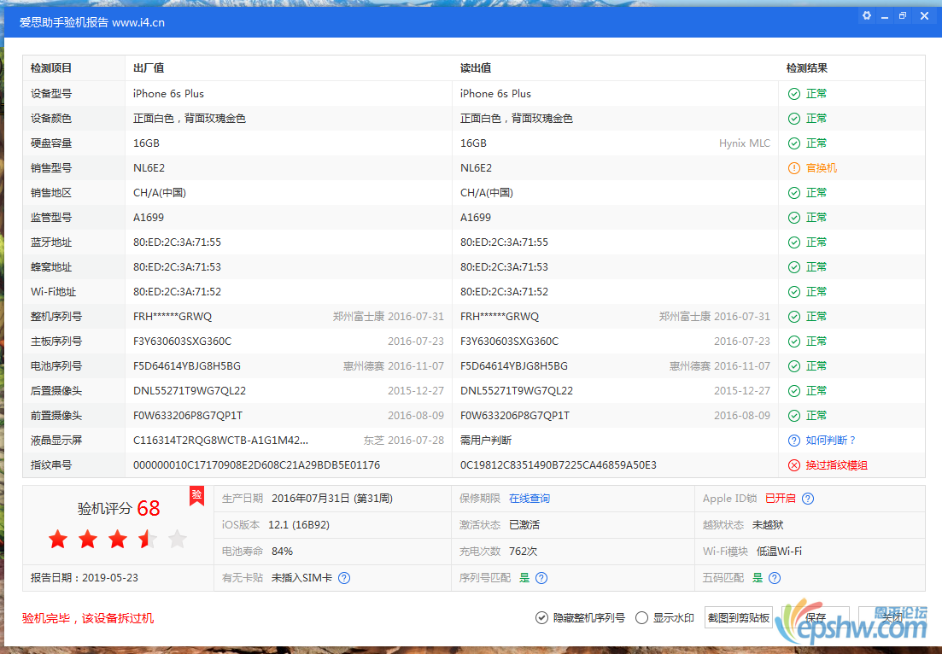Click LCD serial C116314T2RQG8WCTB-A1G1M42...
Viewport: 942px width, 654px height.
[x=220, y=441]
